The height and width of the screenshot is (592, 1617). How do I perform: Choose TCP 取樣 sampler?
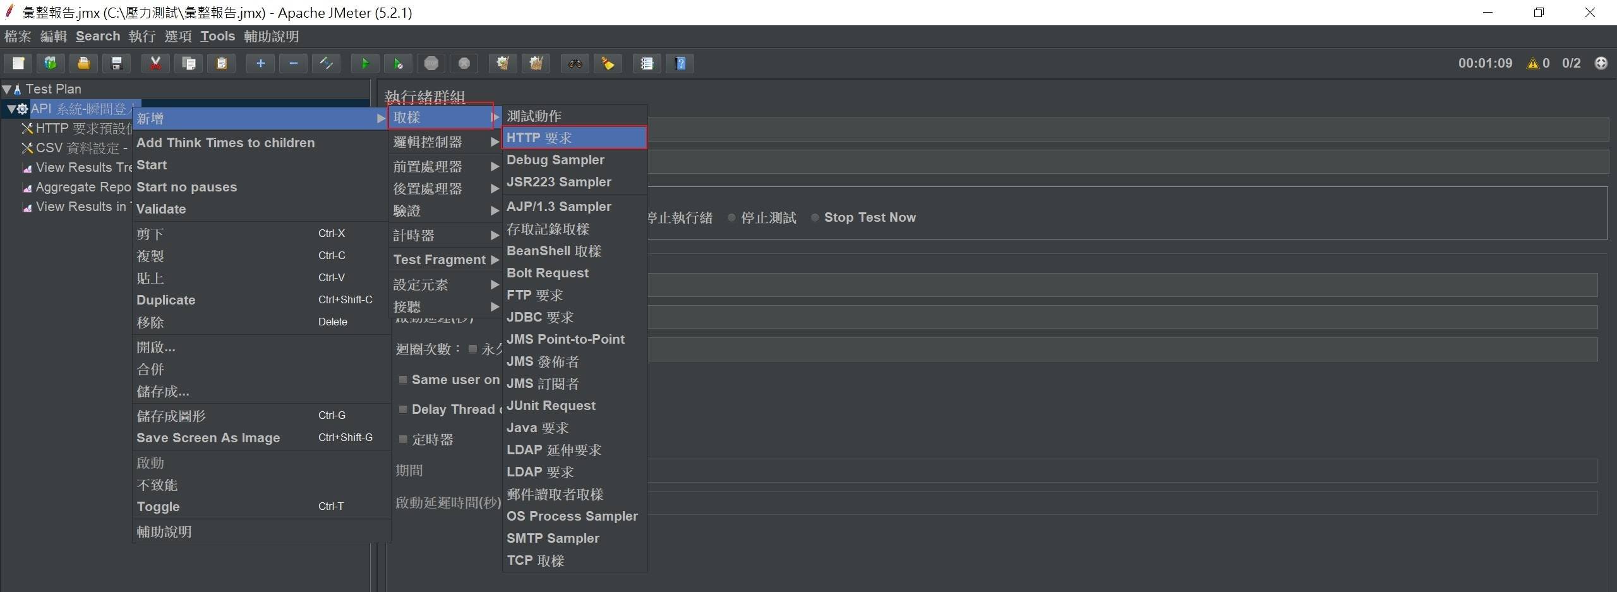(574, 560)
